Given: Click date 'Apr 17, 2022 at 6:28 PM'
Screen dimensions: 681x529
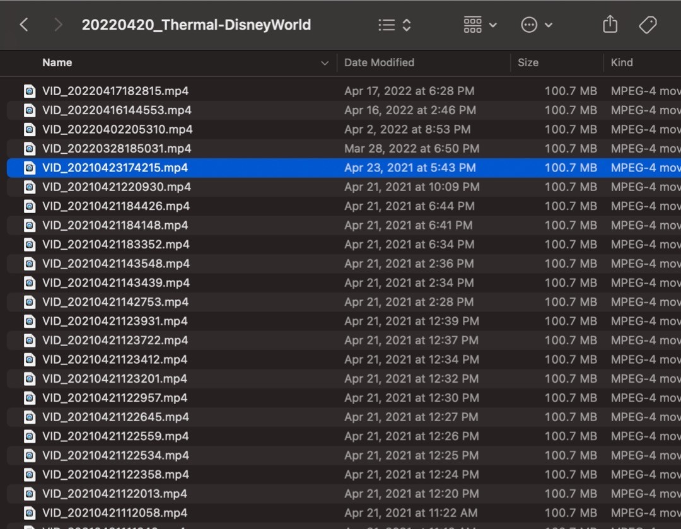Looking at the screenshot, I should [409, 91].
